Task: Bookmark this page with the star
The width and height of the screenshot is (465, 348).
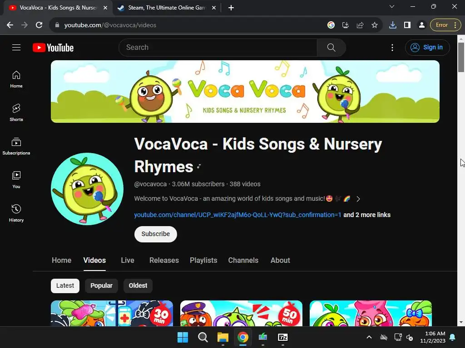Action: [375, 25]
